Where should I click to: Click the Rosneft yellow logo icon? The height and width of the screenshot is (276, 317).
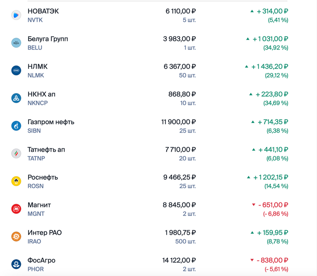(x=16, y=181)
